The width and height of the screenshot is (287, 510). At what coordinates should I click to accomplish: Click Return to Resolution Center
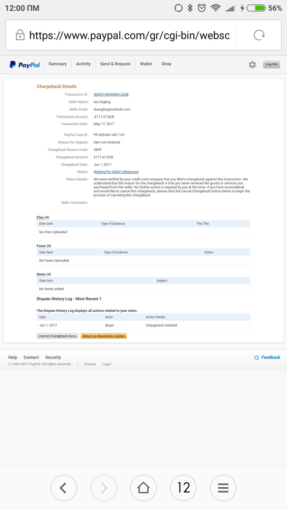click(x=103, y=336)
